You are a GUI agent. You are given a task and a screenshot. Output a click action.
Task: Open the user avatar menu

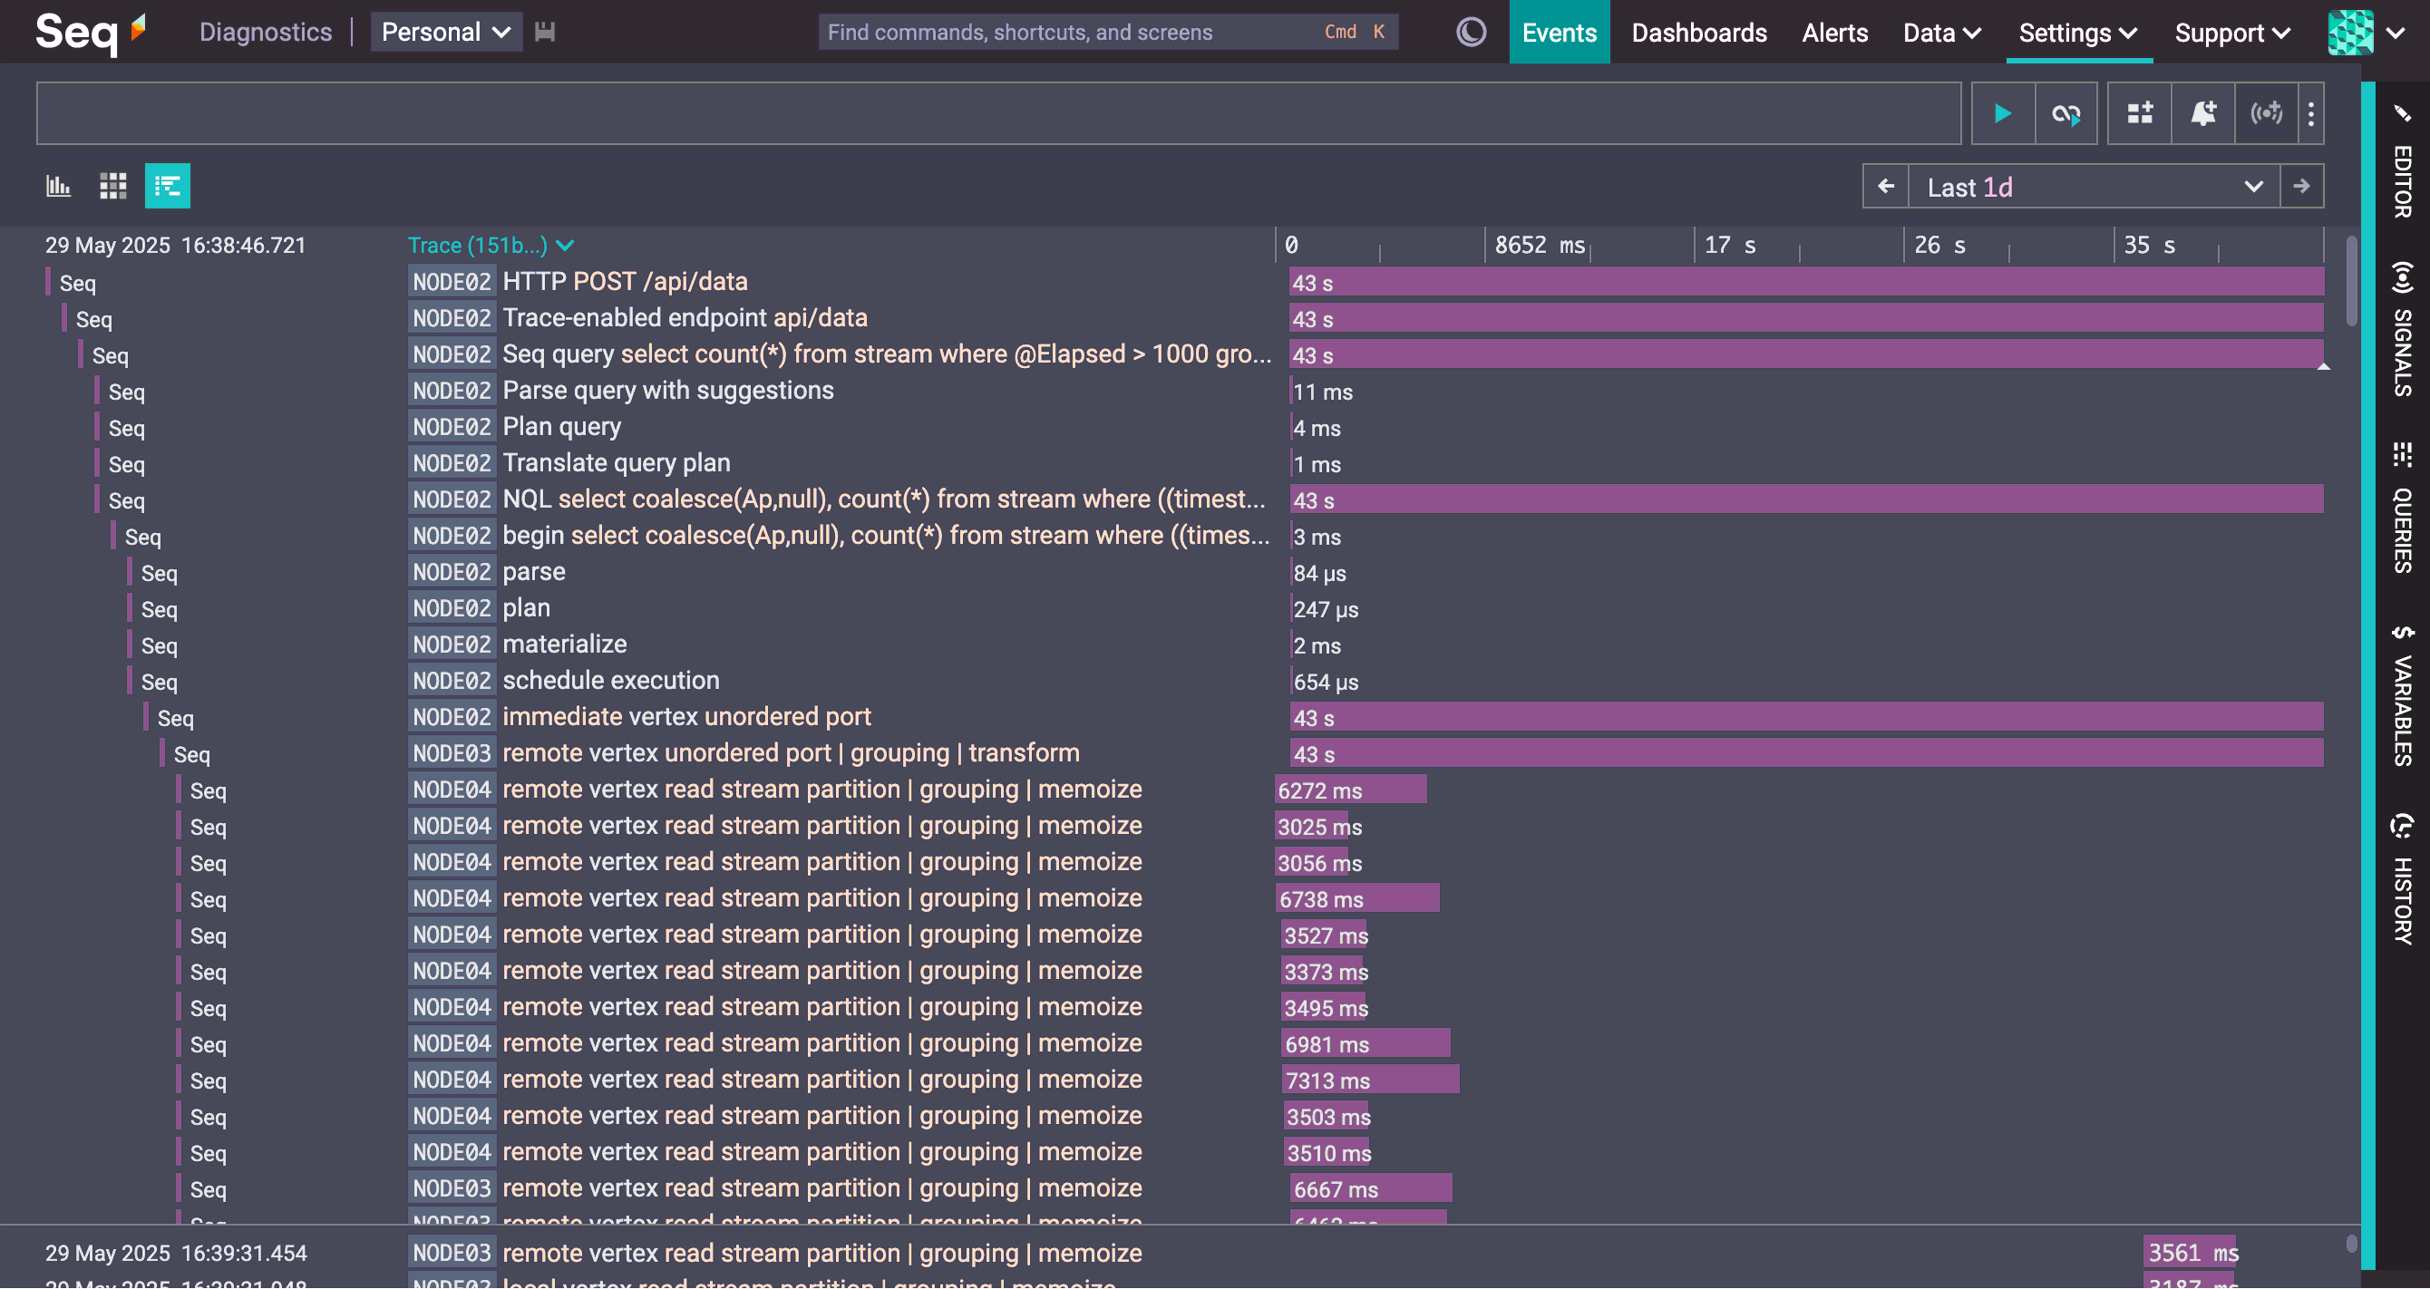click(2366, 32)
